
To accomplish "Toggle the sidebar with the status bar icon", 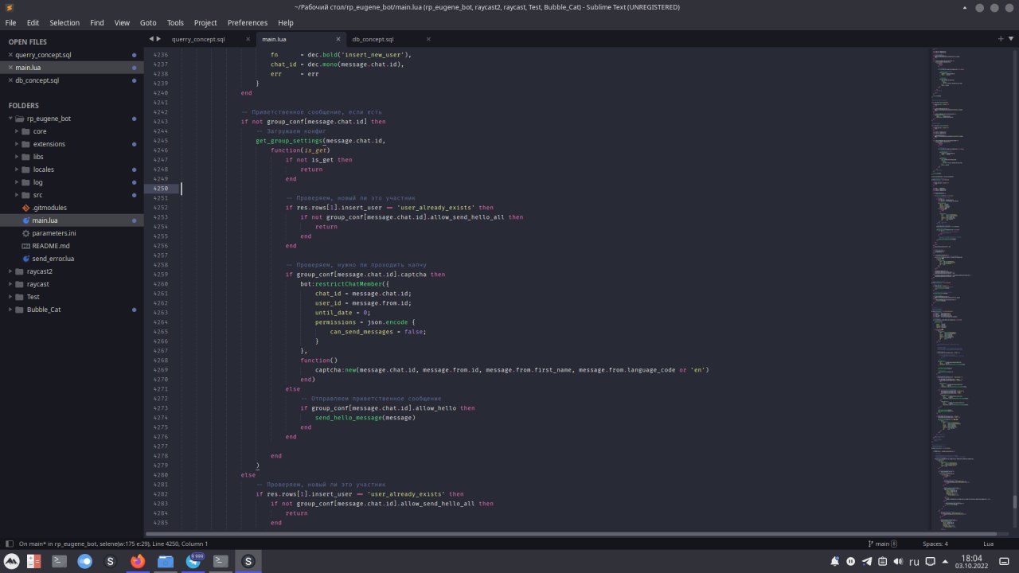I will [x=9, y=544].
